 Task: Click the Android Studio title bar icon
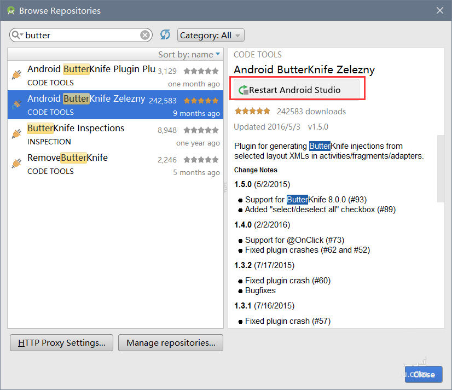(10, 10)
